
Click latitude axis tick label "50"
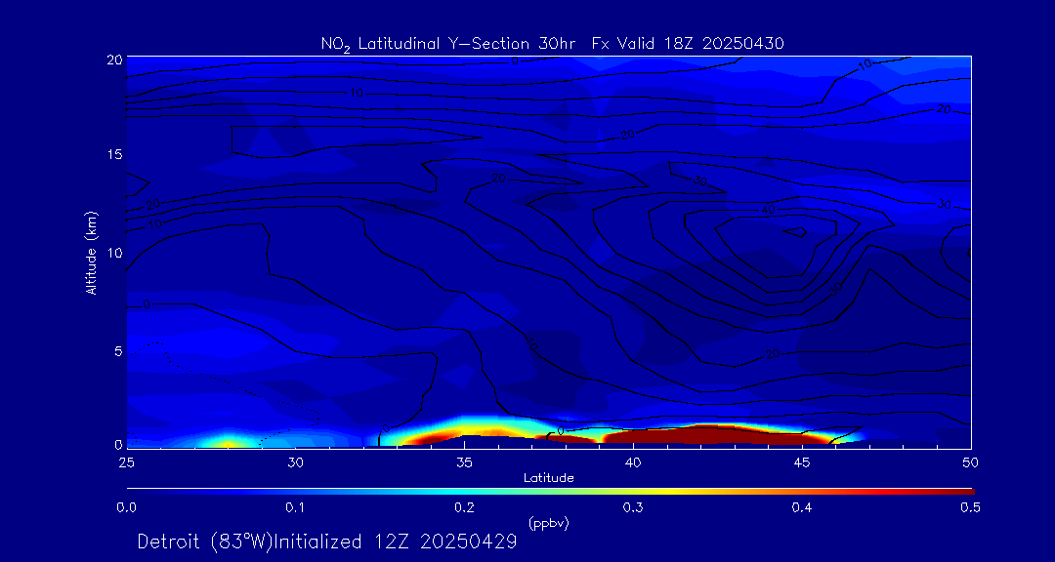970,462
